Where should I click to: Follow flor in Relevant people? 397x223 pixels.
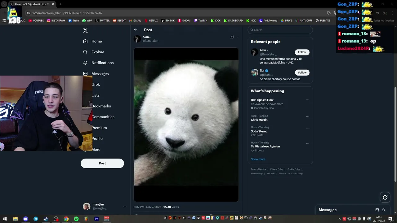point(302,72)
